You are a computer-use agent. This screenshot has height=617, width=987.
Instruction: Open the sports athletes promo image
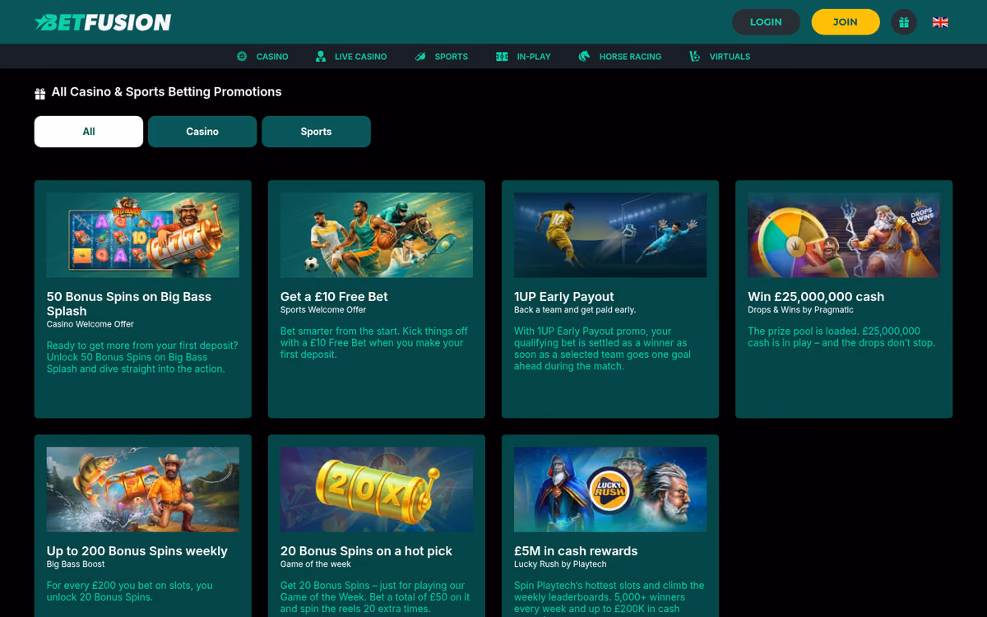pos(377,235)
